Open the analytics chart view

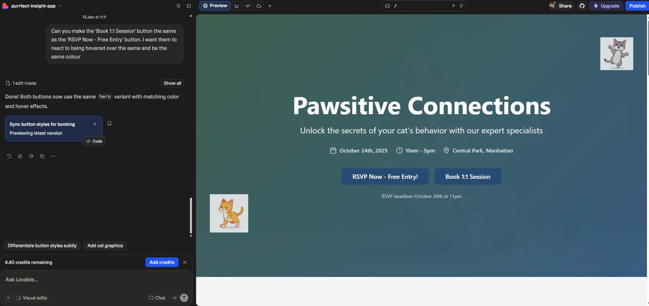[237, 6]
